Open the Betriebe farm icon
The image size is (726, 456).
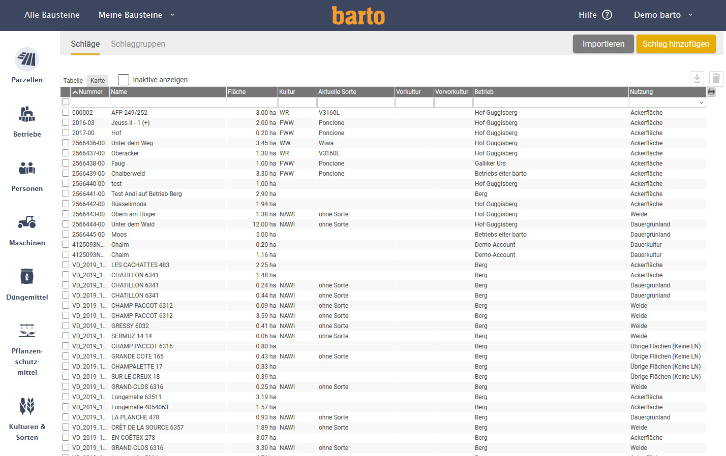[27, 114]
